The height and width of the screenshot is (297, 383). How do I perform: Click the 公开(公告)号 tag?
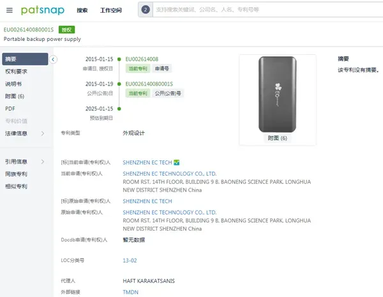click(x=168, y=93)
